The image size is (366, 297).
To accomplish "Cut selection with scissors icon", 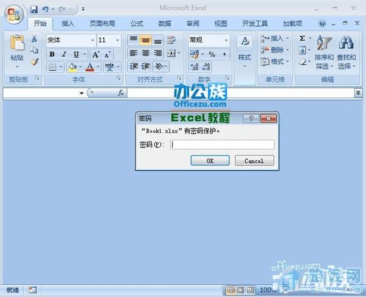I will 34,39.
